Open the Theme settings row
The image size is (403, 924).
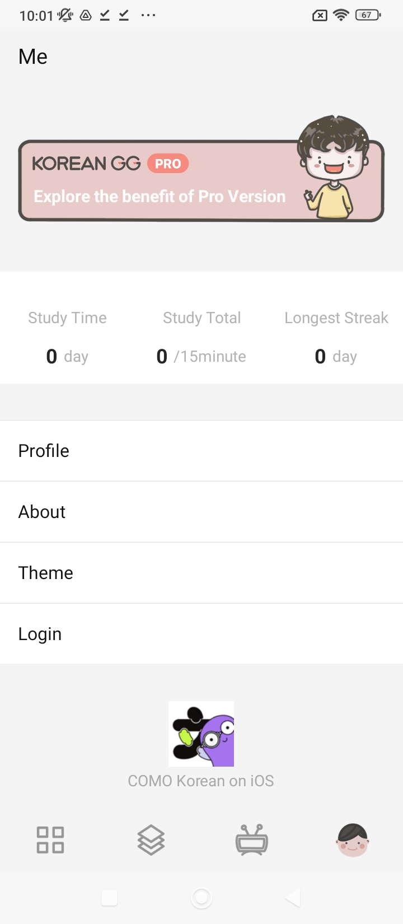(201, 573)
